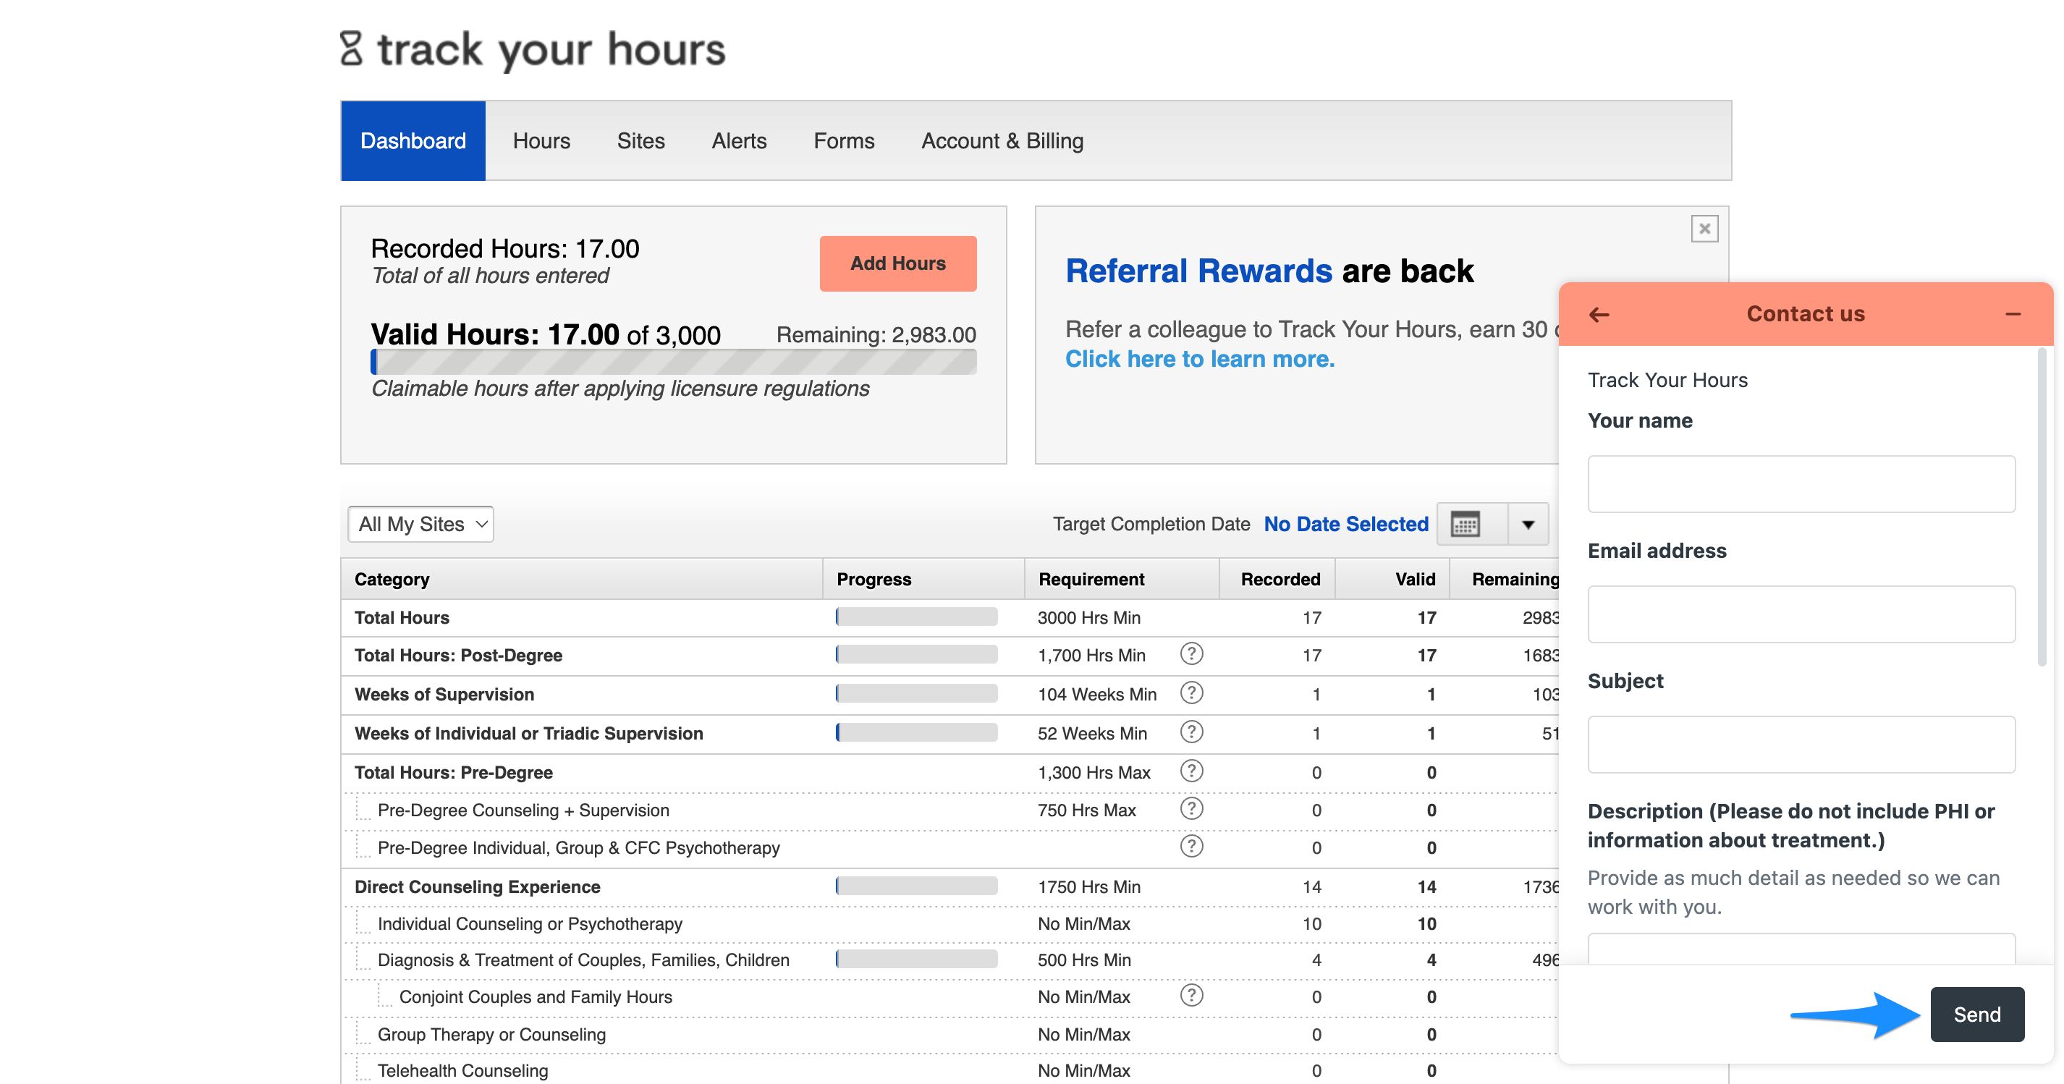Open the Hours tab
The height and width of the screenshot is (1084, 2064).
[x=541, y=141]
